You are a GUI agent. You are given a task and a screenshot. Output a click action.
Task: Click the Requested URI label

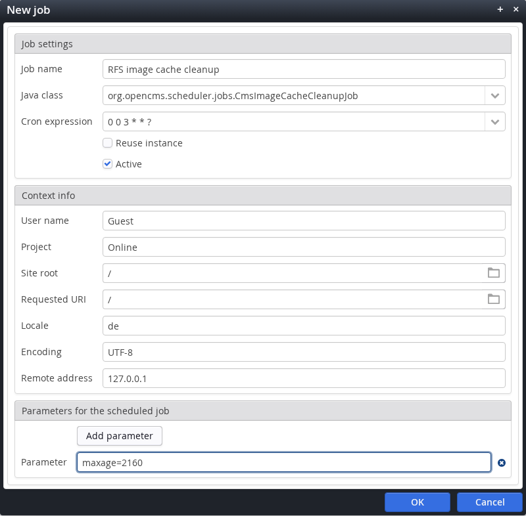click(x=53, y=299)
